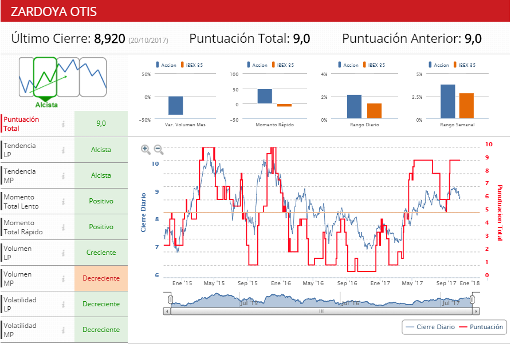Toggle IBEX 35 series in Momento Rápido chart

click(x=283, y=65)
